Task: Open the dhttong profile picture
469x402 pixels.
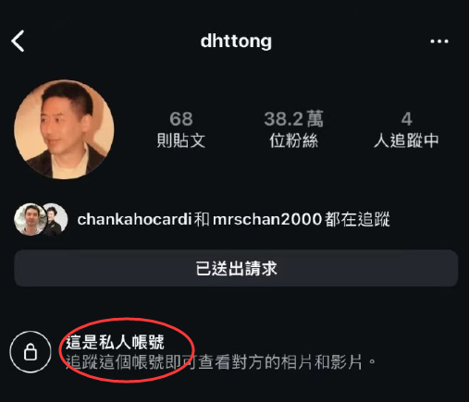Action: [64, 129]
